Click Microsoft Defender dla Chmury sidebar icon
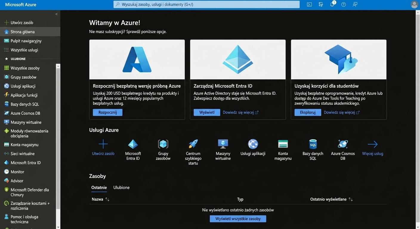Screen dimensions: 420x229 [x=7, y=190]
